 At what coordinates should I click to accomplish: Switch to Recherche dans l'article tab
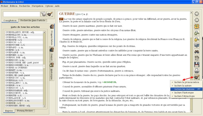33,20
